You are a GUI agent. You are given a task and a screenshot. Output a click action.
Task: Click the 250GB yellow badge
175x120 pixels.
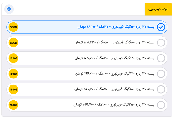pyautogui.click(x=13, y=105)
